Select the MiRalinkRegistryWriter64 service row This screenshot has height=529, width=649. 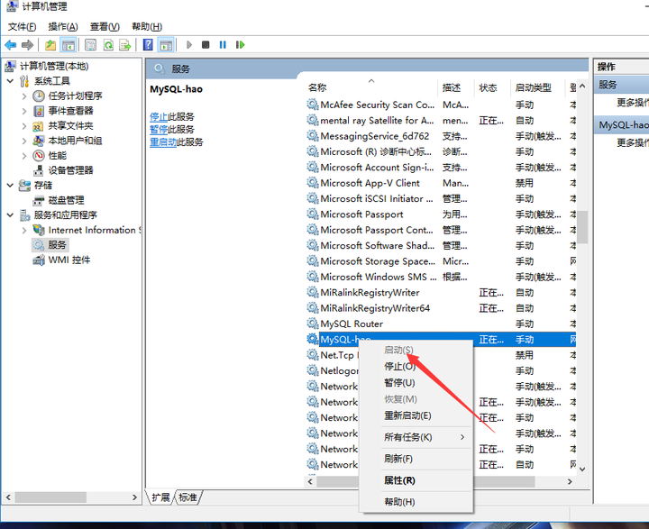(441, 308)
